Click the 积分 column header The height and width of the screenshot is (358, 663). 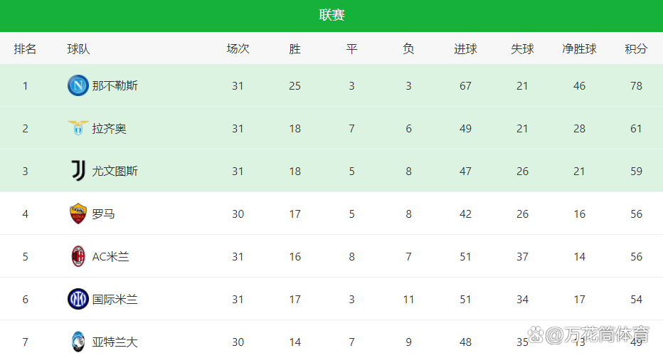click(636, 49)
